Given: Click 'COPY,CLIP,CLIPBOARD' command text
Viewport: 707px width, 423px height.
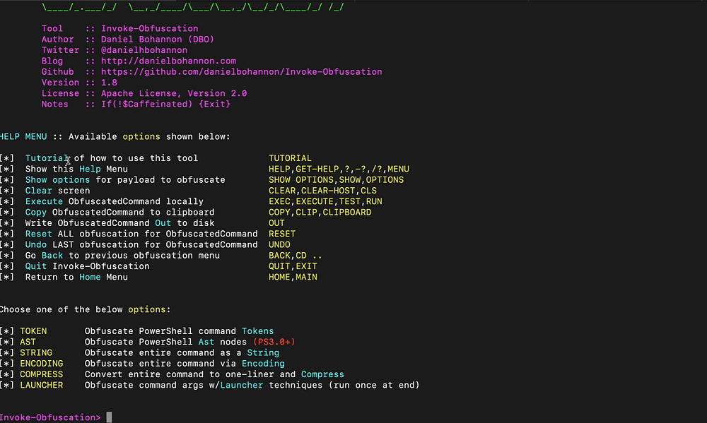Looking at the screenshot, I should [320, 212].
